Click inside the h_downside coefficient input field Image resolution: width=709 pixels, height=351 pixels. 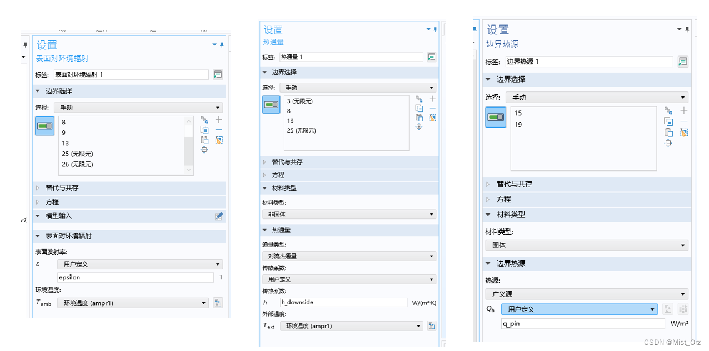pos(343,303)
